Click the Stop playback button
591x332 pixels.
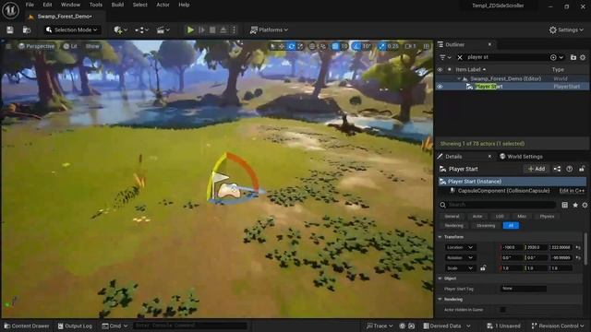pyautogui.click(x=212, y=30)
